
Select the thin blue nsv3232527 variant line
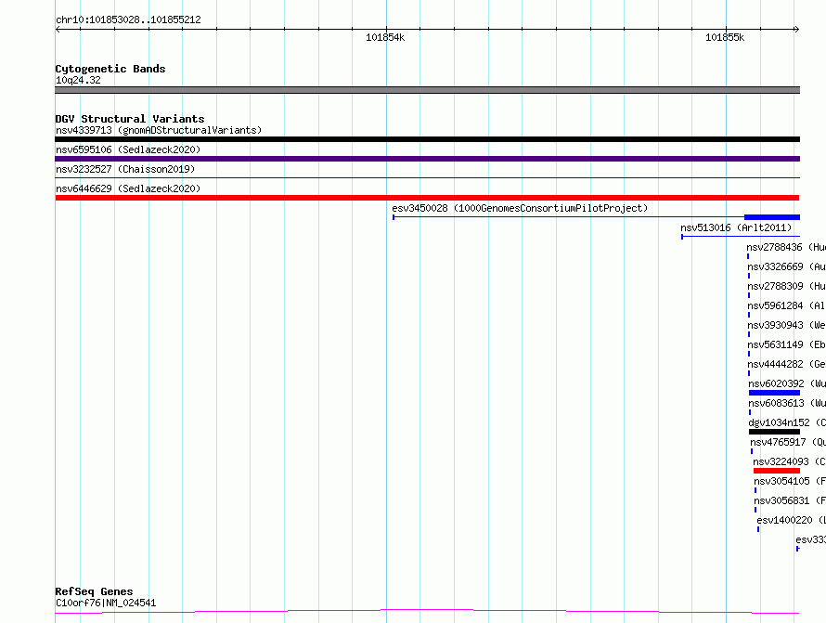pos(427,178)
